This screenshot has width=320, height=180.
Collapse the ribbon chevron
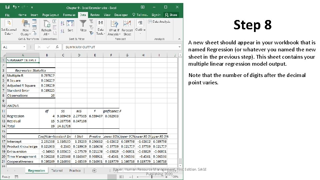[x=179, y=39]
